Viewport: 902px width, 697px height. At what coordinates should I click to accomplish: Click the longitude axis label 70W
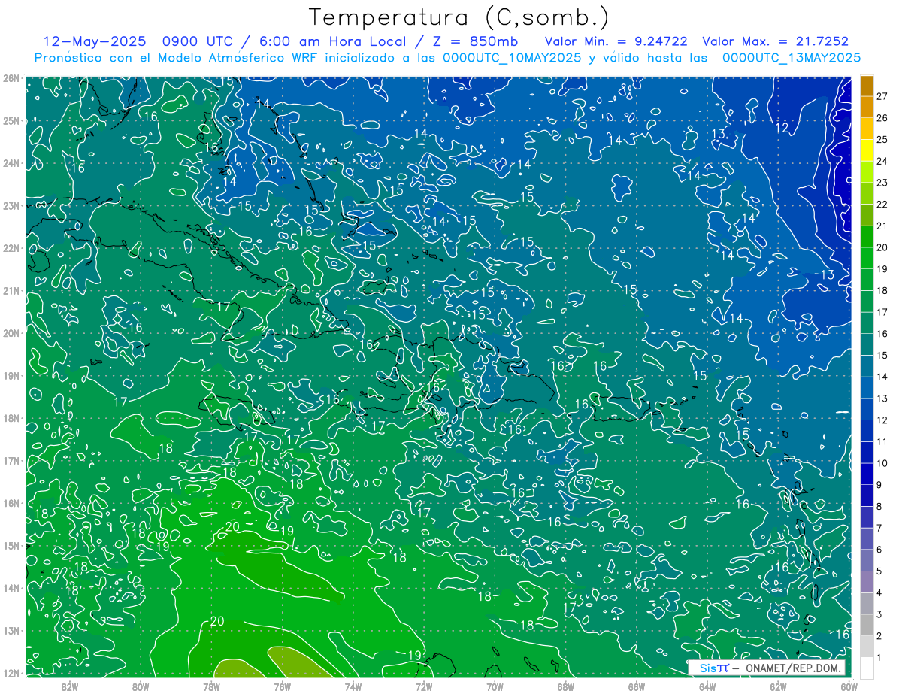tap(495, 686)
